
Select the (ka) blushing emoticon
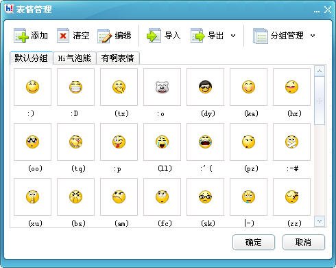(x=248, y=87)
